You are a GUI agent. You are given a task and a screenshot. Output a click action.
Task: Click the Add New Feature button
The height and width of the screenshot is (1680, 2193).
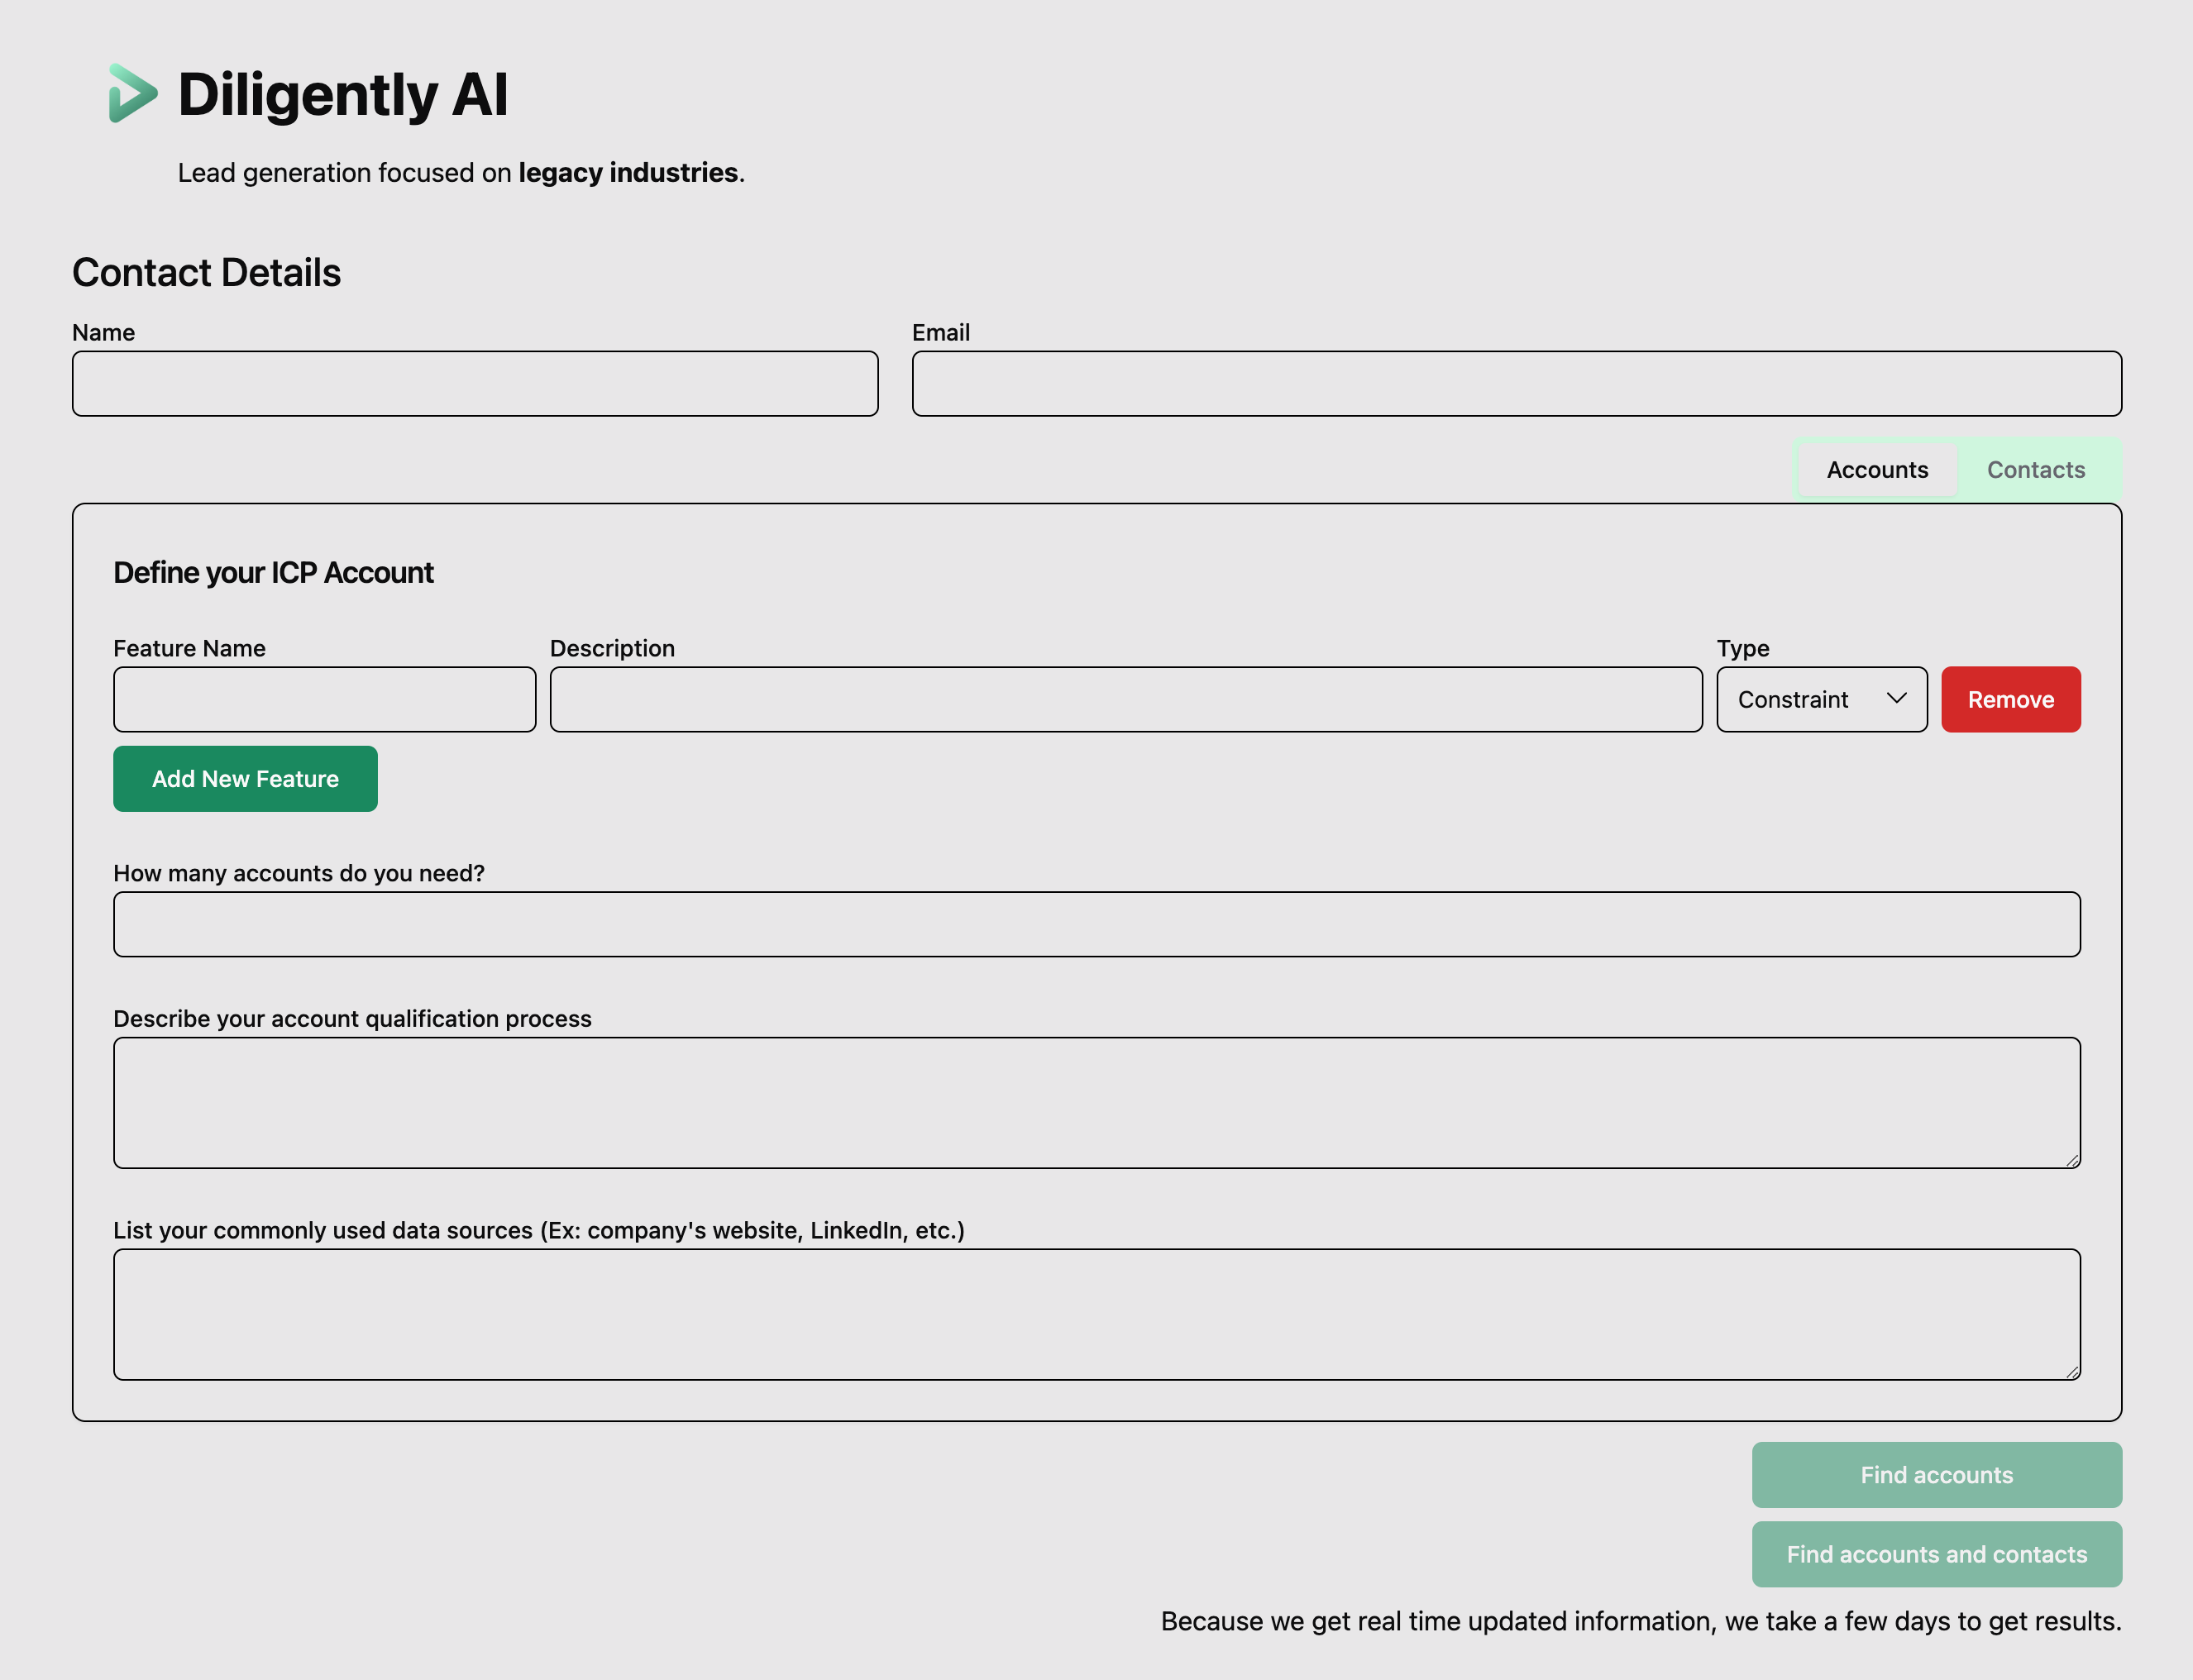tap(245, 779)
